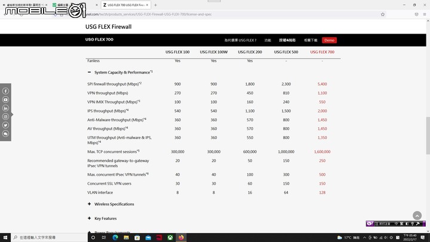
Task: Click the USG FLEX 700 black bar title
Action: [99, 39]
